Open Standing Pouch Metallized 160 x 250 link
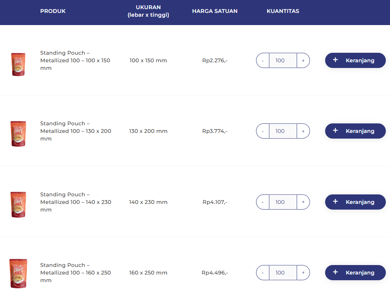 75,273
